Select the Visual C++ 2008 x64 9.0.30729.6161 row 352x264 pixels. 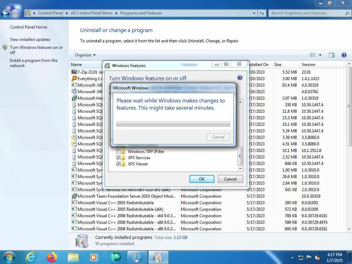[x=208, y=216]
